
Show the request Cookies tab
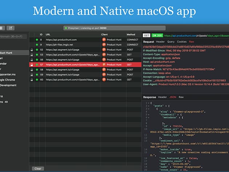pyautogui.click(x=182, y=42)
